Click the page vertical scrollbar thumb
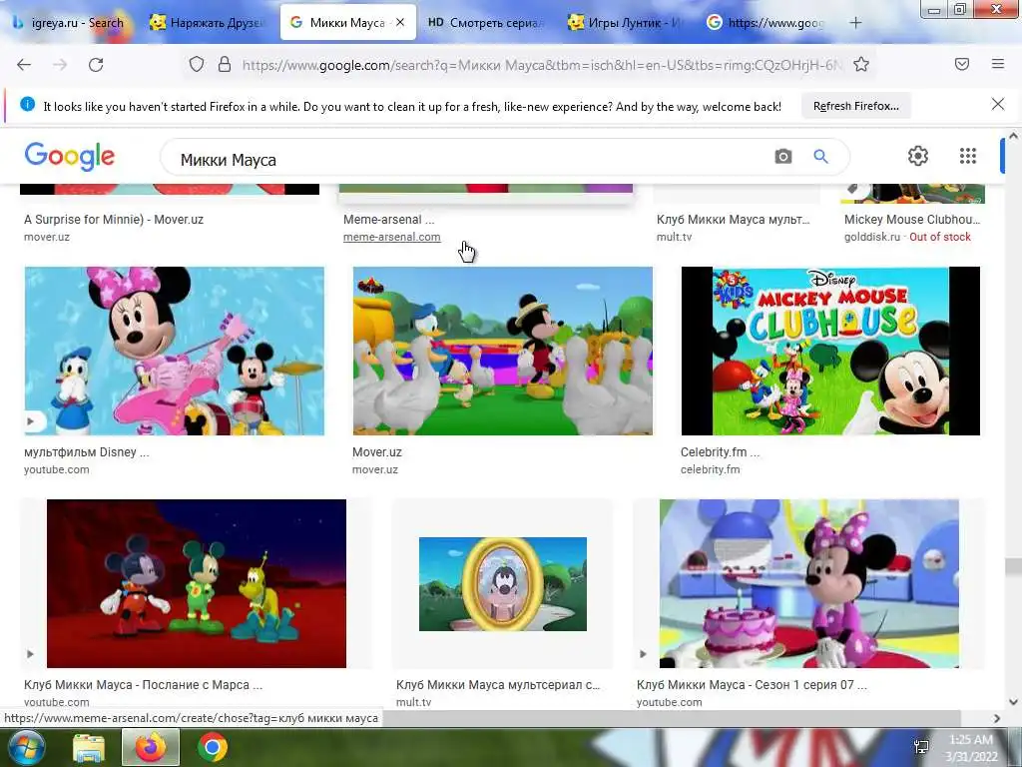Image resolution: width=1022 pixels, height=767 pixels. (1013, 567)
